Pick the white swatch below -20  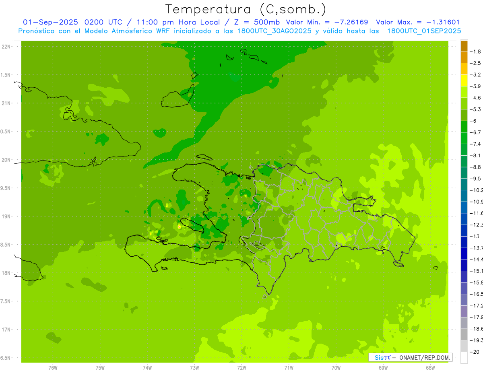click(x=464, y=357)
